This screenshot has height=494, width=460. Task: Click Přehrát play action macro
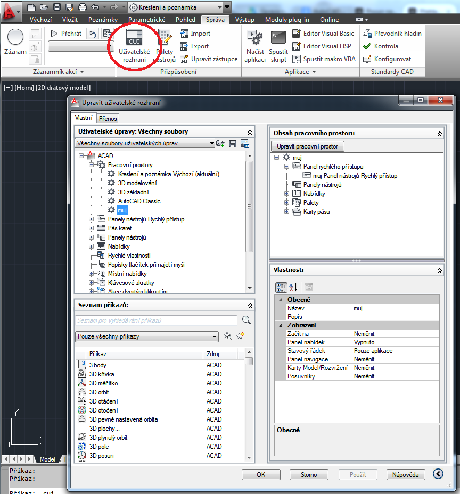click(66, 34)
